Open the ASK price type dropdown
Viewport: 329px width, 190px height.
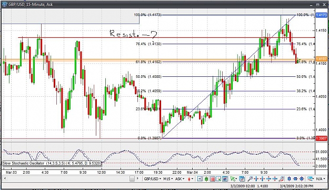pos(180,179)
